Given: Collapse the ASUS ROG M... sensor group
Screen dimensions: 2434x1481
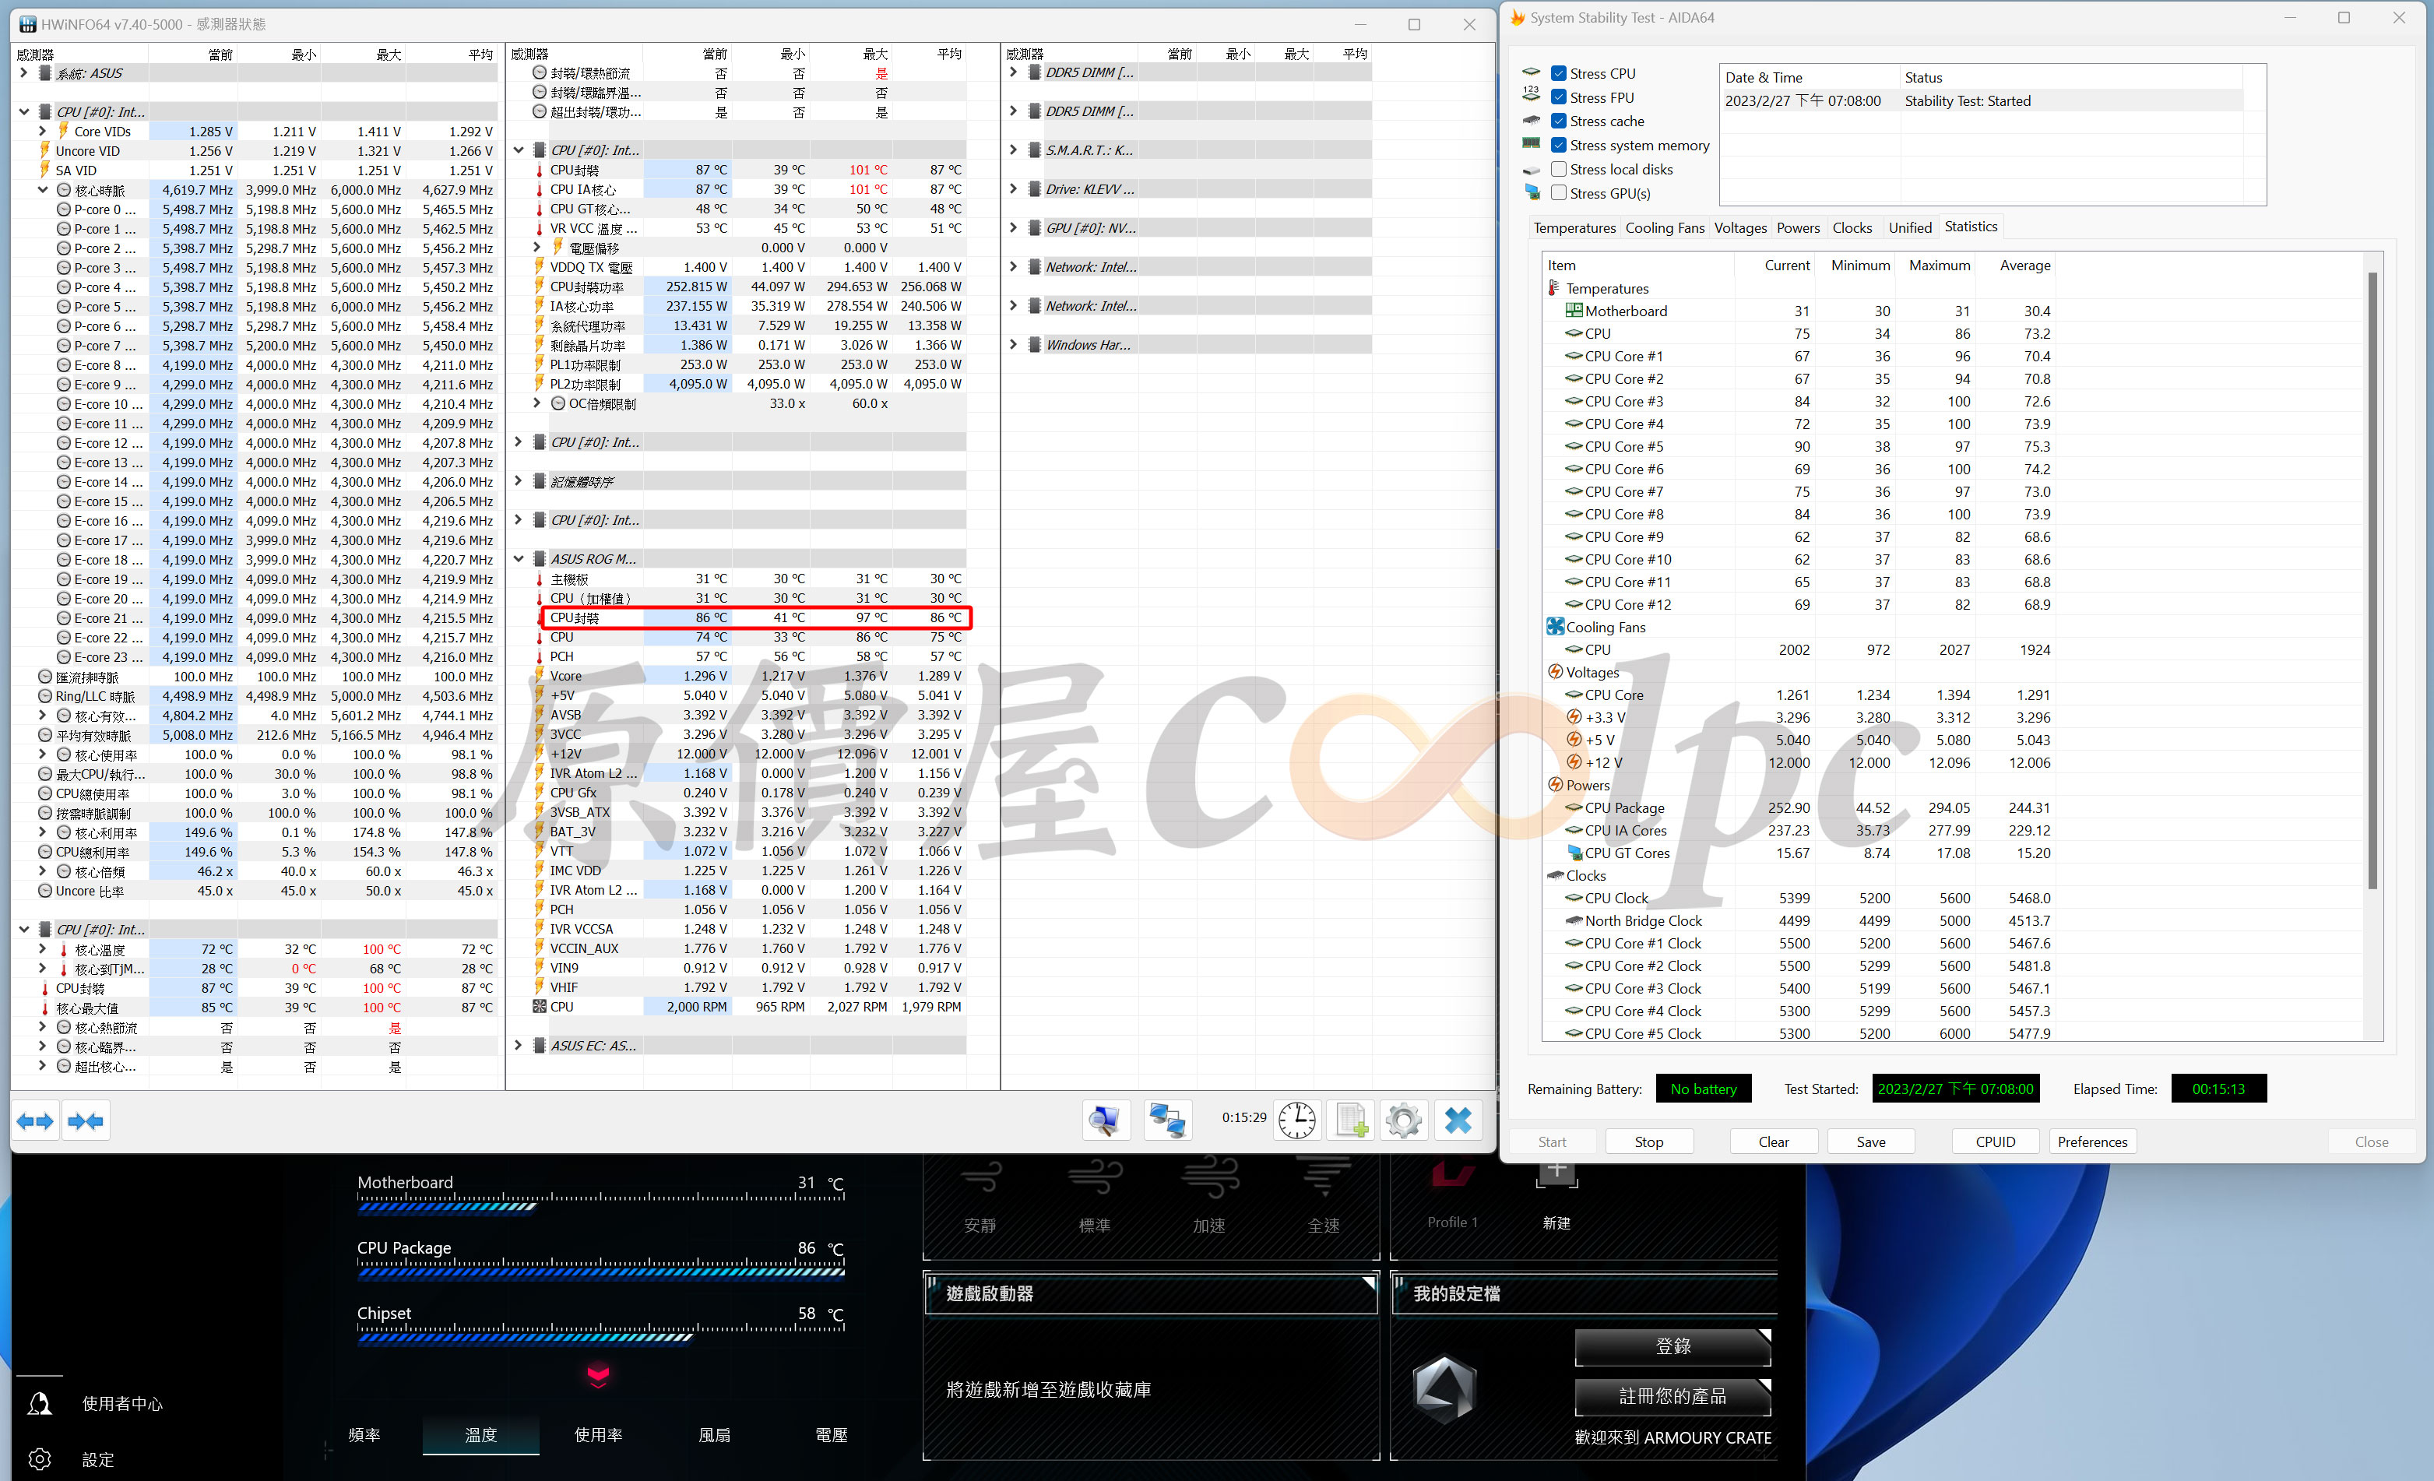Looking at the screenshot, I should 519,558.
